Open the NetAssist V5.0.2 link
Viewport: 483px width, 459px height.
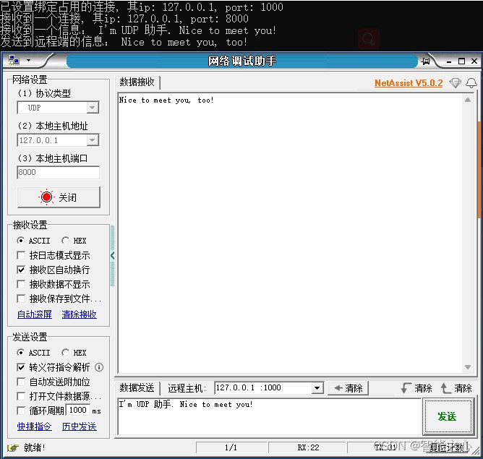[x=409, y=83]
